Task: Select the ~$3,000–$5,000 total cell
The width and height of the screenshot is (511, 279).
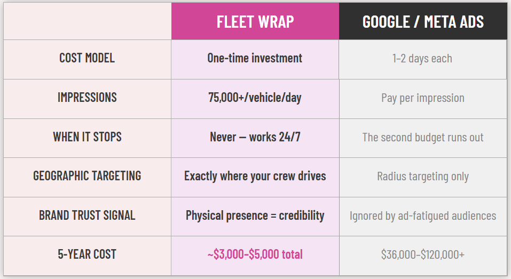Action: click(x=255, y=254)
